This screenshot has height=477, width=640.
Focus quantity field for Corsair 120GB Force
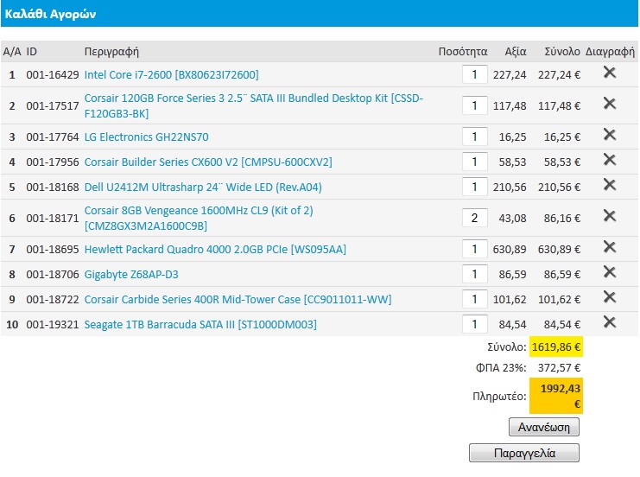click(475, 105)
